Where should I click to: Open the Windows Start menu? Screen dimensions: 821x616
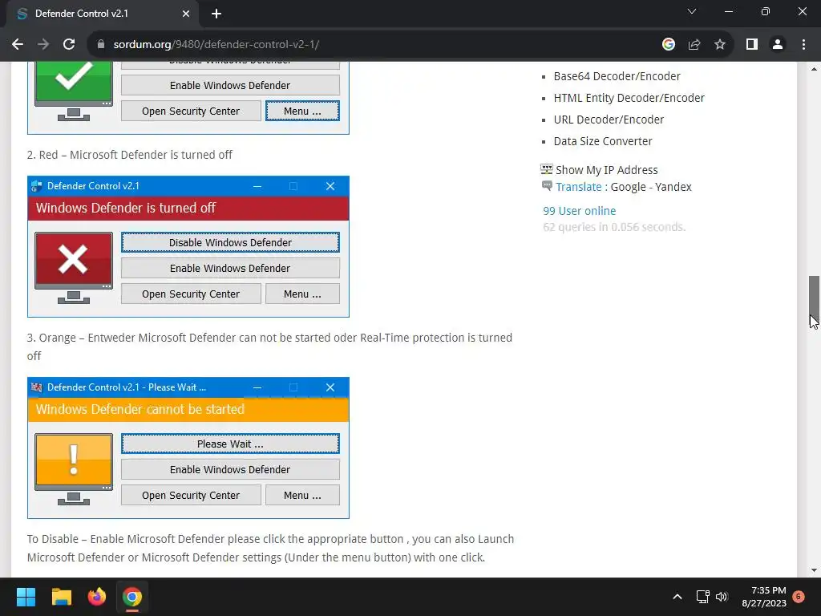point(26,597)
